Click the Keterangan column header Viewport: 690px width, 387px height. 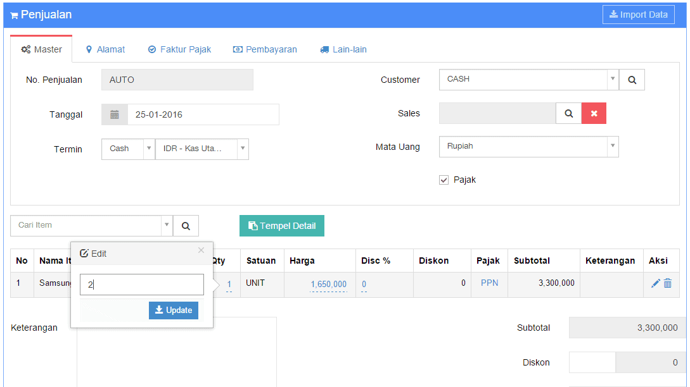click(611, 261)
